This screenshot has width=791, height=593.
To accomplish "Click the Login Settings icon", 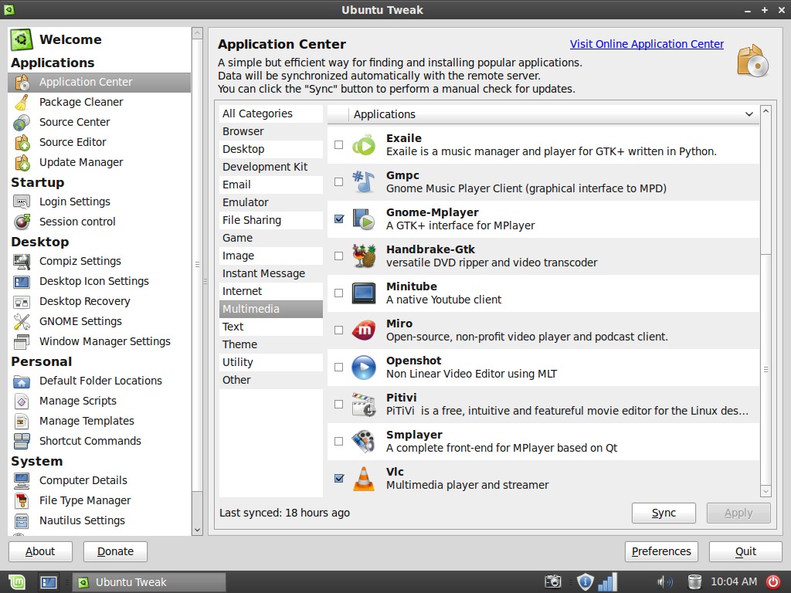I will click(22, 202).
